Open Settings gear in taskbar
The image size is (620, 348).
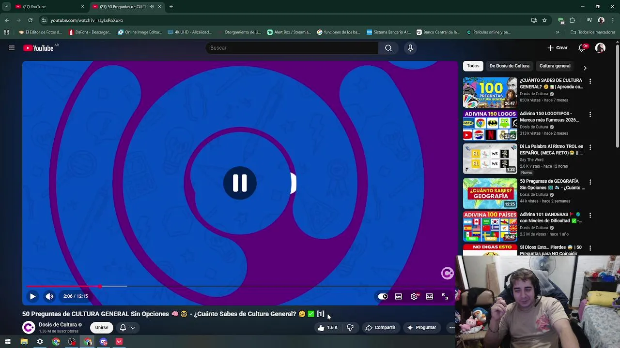point(40,342)
